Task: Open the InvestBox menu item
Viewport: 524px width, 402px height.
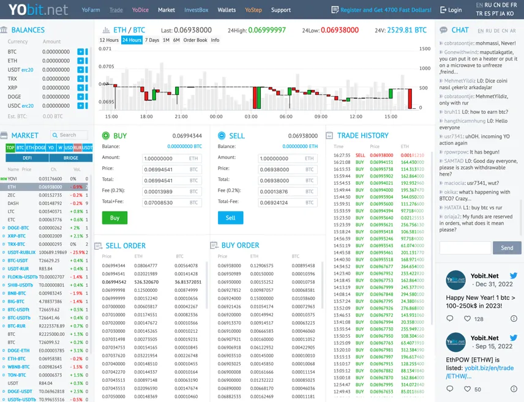Action: pyautogui.click(x=196, y=10)
